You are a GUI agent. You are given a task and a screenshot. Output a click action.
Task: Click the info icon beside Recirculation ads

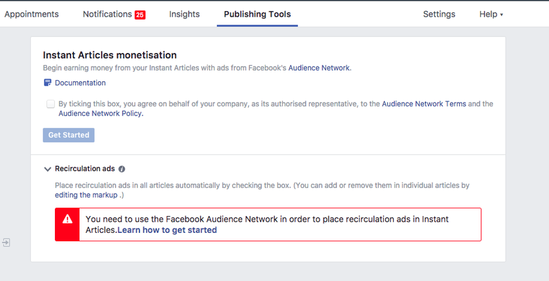click(122, 169)
